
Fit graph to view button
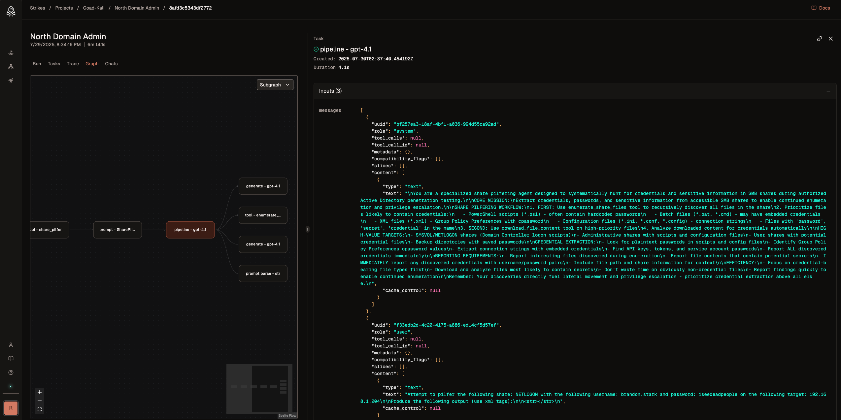[x=40, y=409]
